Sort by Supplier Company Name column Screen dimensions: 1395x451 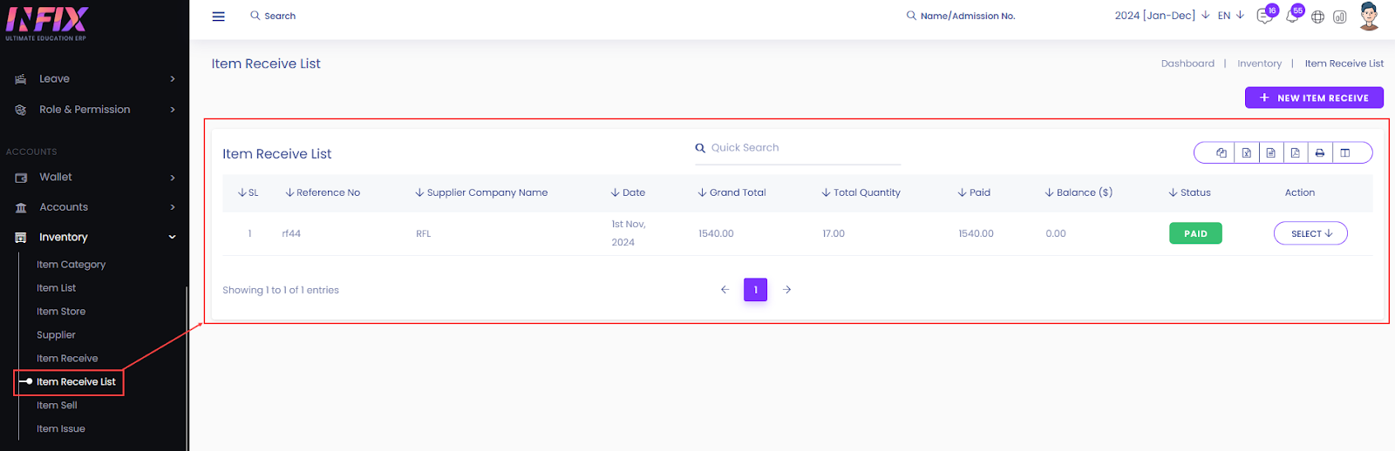point(481,192)
